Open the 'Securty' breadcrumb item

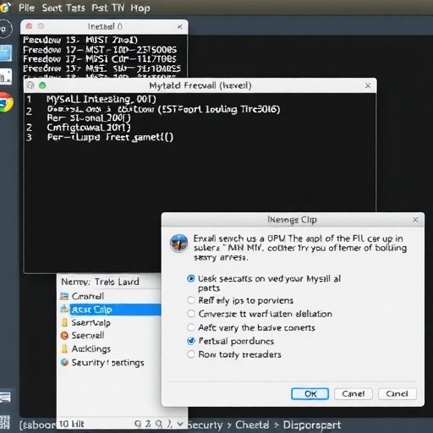point(206,425)
